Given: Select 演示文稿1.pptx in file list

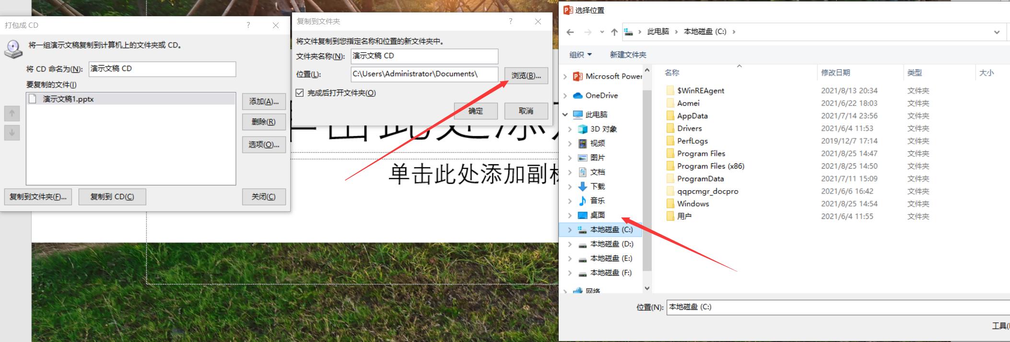Looking at the screenshot, I should coord(131,99).
